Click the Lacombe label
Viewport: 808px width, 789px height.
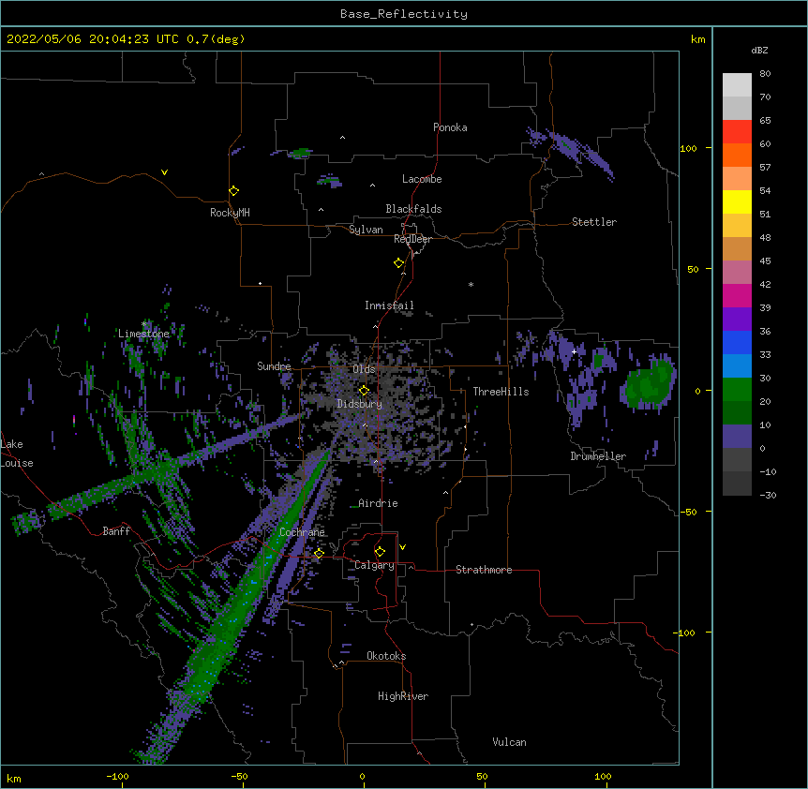click(422, 179)
